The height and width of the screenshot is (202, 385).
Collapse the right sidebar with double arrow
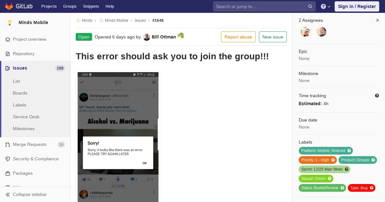tap(378, 20)
